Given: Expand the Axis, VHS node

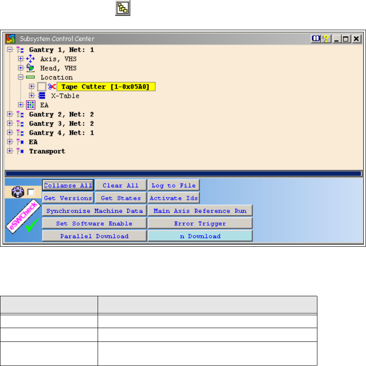Looking at the screenshot, I should point(21,59).
